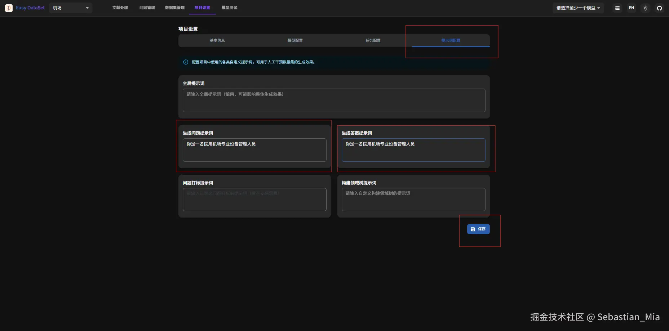
Task: Switch to the 模型配置 tab
Action: pyautogui.click(x=295, y=40)
